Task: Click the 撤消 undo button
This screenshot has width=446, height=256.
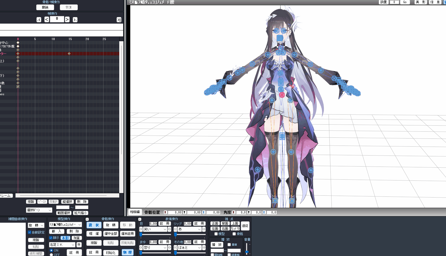Action: [45, 7]
